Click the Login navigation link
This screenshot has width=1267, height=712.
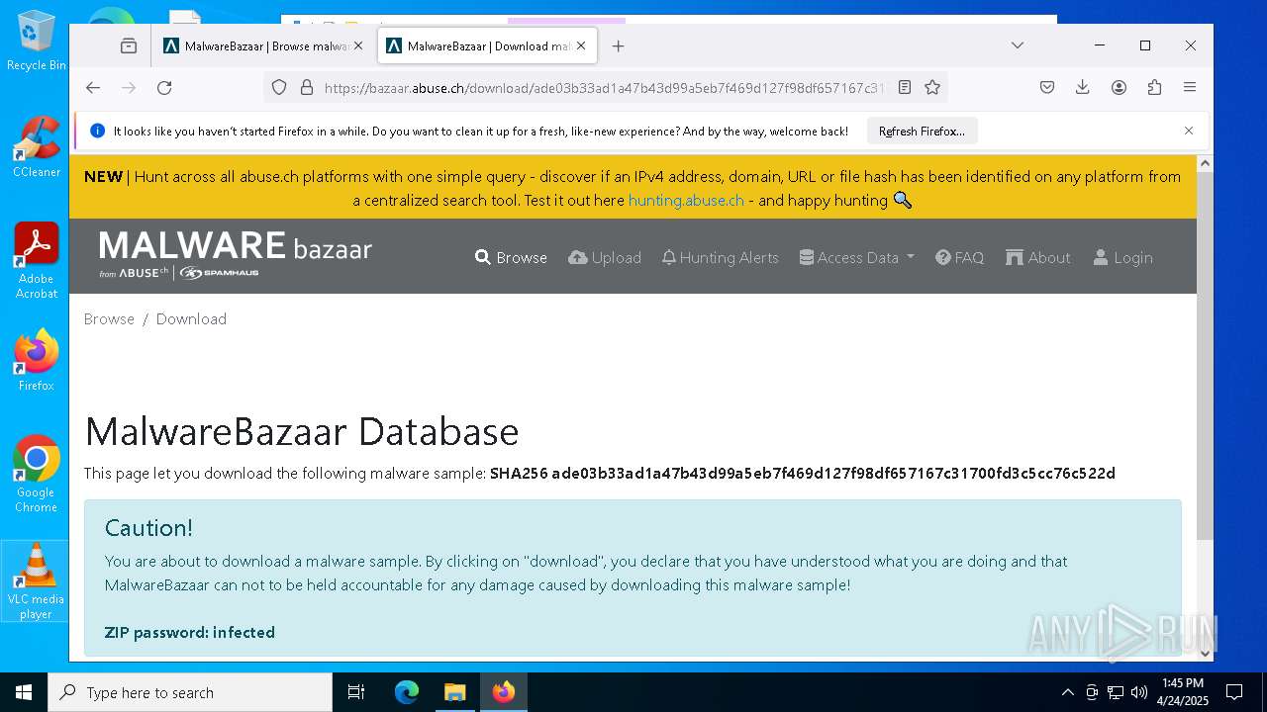[x=1122, y=257]
